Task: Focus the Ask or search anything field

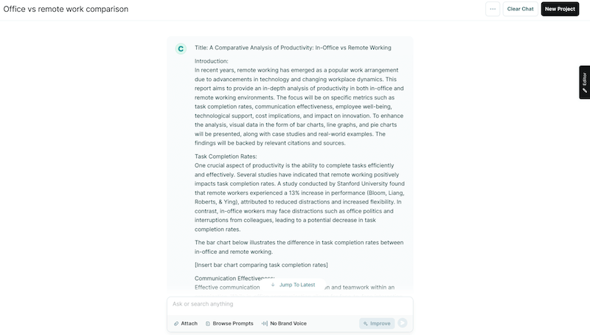Action: (289, 304)
